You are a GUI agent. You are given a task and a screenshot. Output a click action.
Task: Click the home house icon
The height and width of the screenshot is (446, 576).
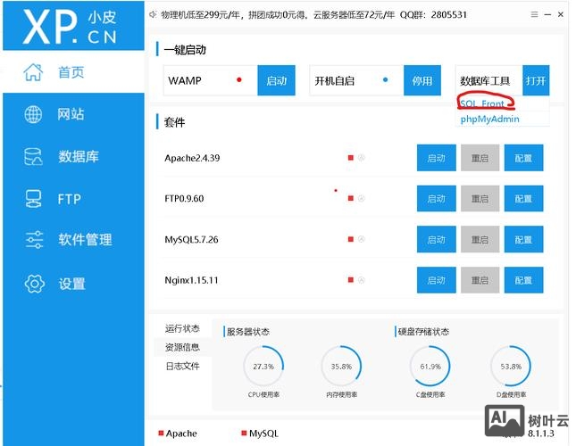(x=33, y=72)
